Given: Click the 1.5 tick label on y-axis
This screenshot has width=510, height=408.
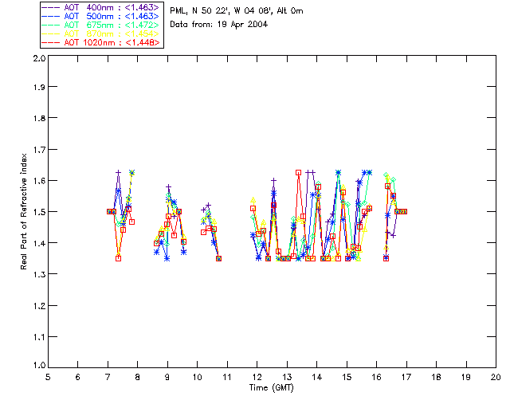Looking at the screenshot, I should [37, 212].
